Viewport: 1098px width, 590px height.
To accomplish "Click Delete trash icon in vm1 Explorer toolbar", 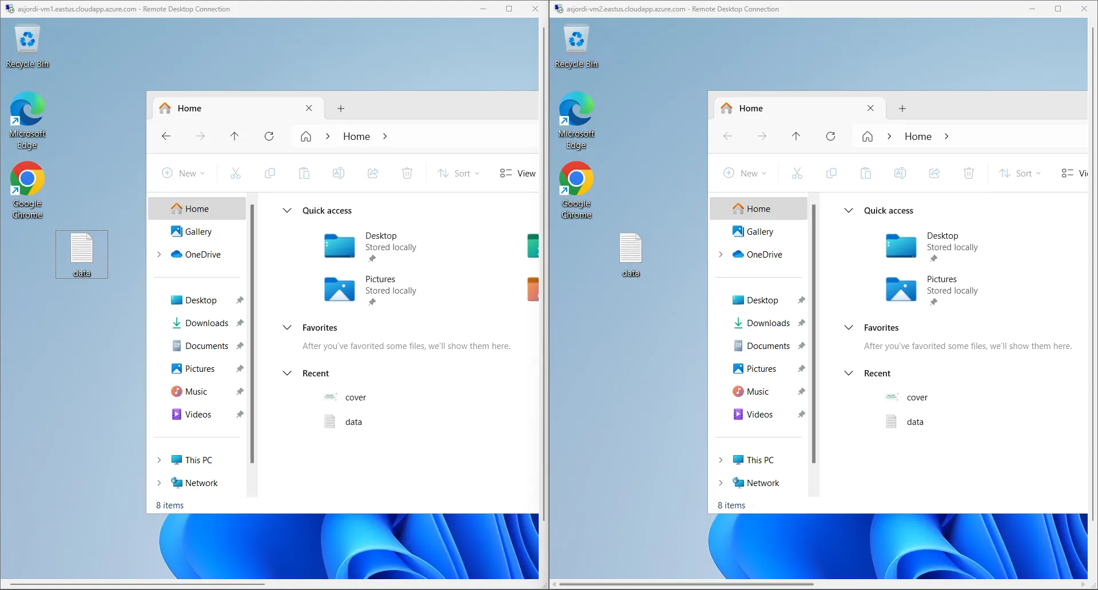I will [x=407, y=173].
